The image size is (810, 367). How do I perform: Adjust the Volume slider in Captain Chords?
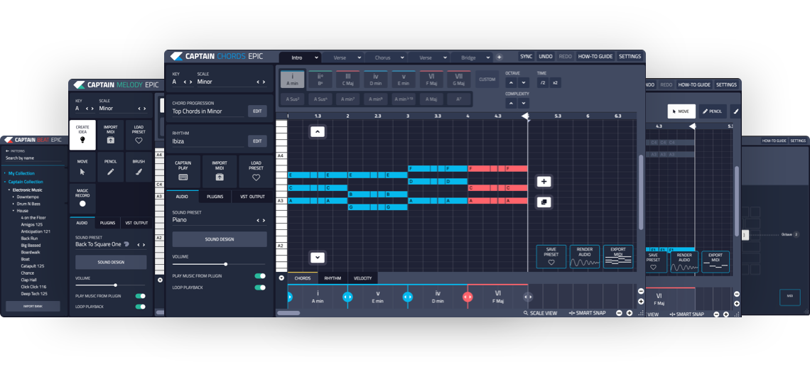pyautogui.click(x=226, y=264)
